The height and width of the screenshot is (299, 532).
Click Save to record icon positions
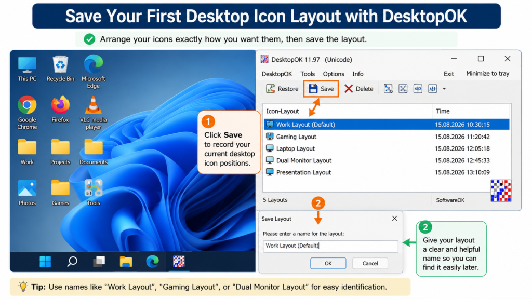(x=321, y=89)
